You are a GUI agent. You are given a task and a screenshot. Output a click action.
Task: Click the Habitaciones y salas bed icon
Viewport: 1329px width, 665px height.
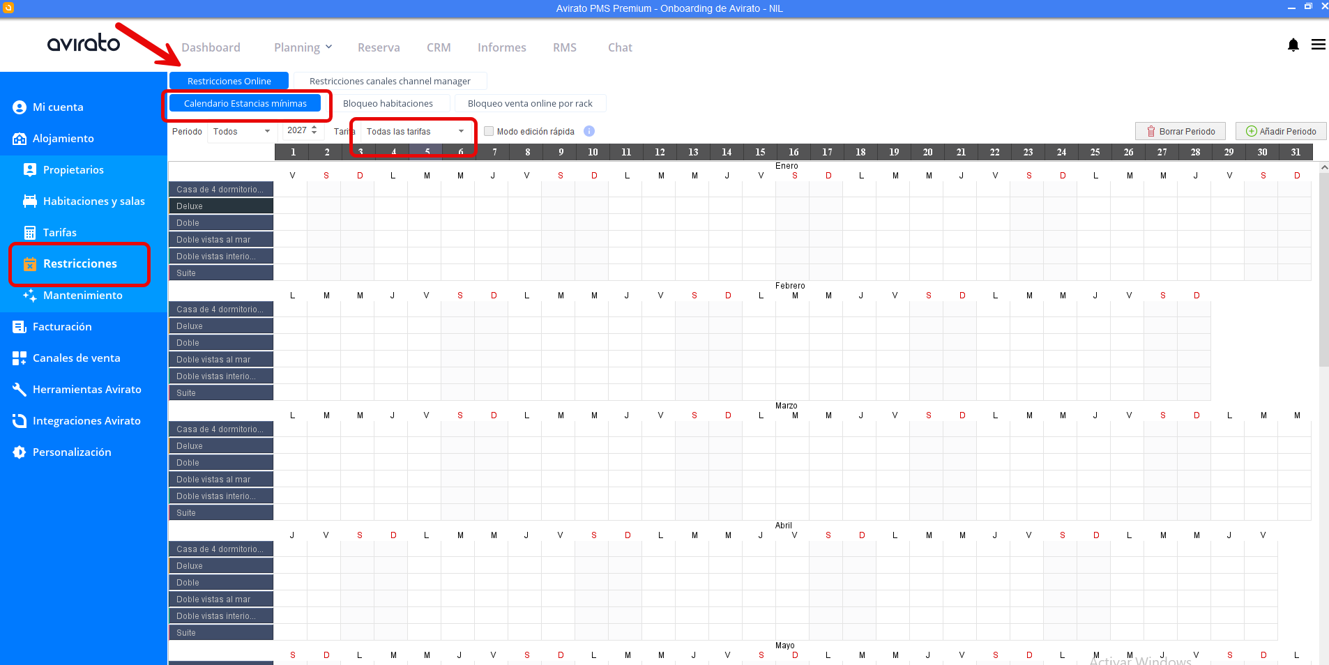coord(30,201)
